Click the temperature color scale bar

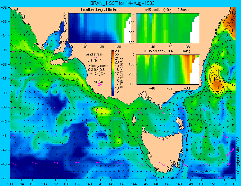pos(113,73)
